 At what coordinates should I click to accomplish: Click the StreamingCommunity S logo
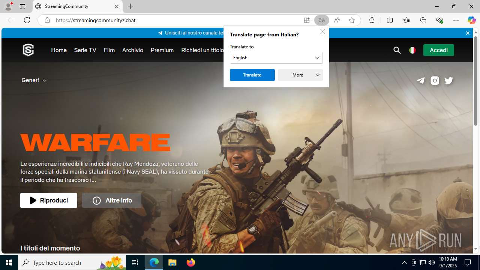pos(28,50)
